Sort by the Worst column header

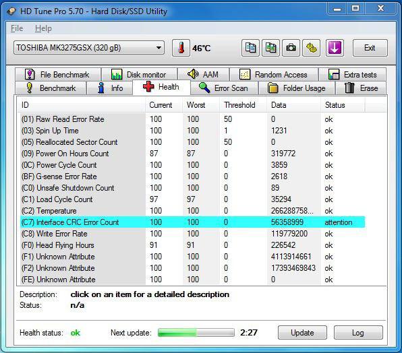pyautogui.click(x=201, y=104)
